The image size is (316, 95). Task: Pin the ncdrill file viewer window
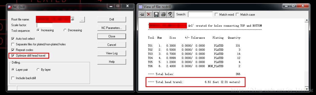[x=142, y=15]
